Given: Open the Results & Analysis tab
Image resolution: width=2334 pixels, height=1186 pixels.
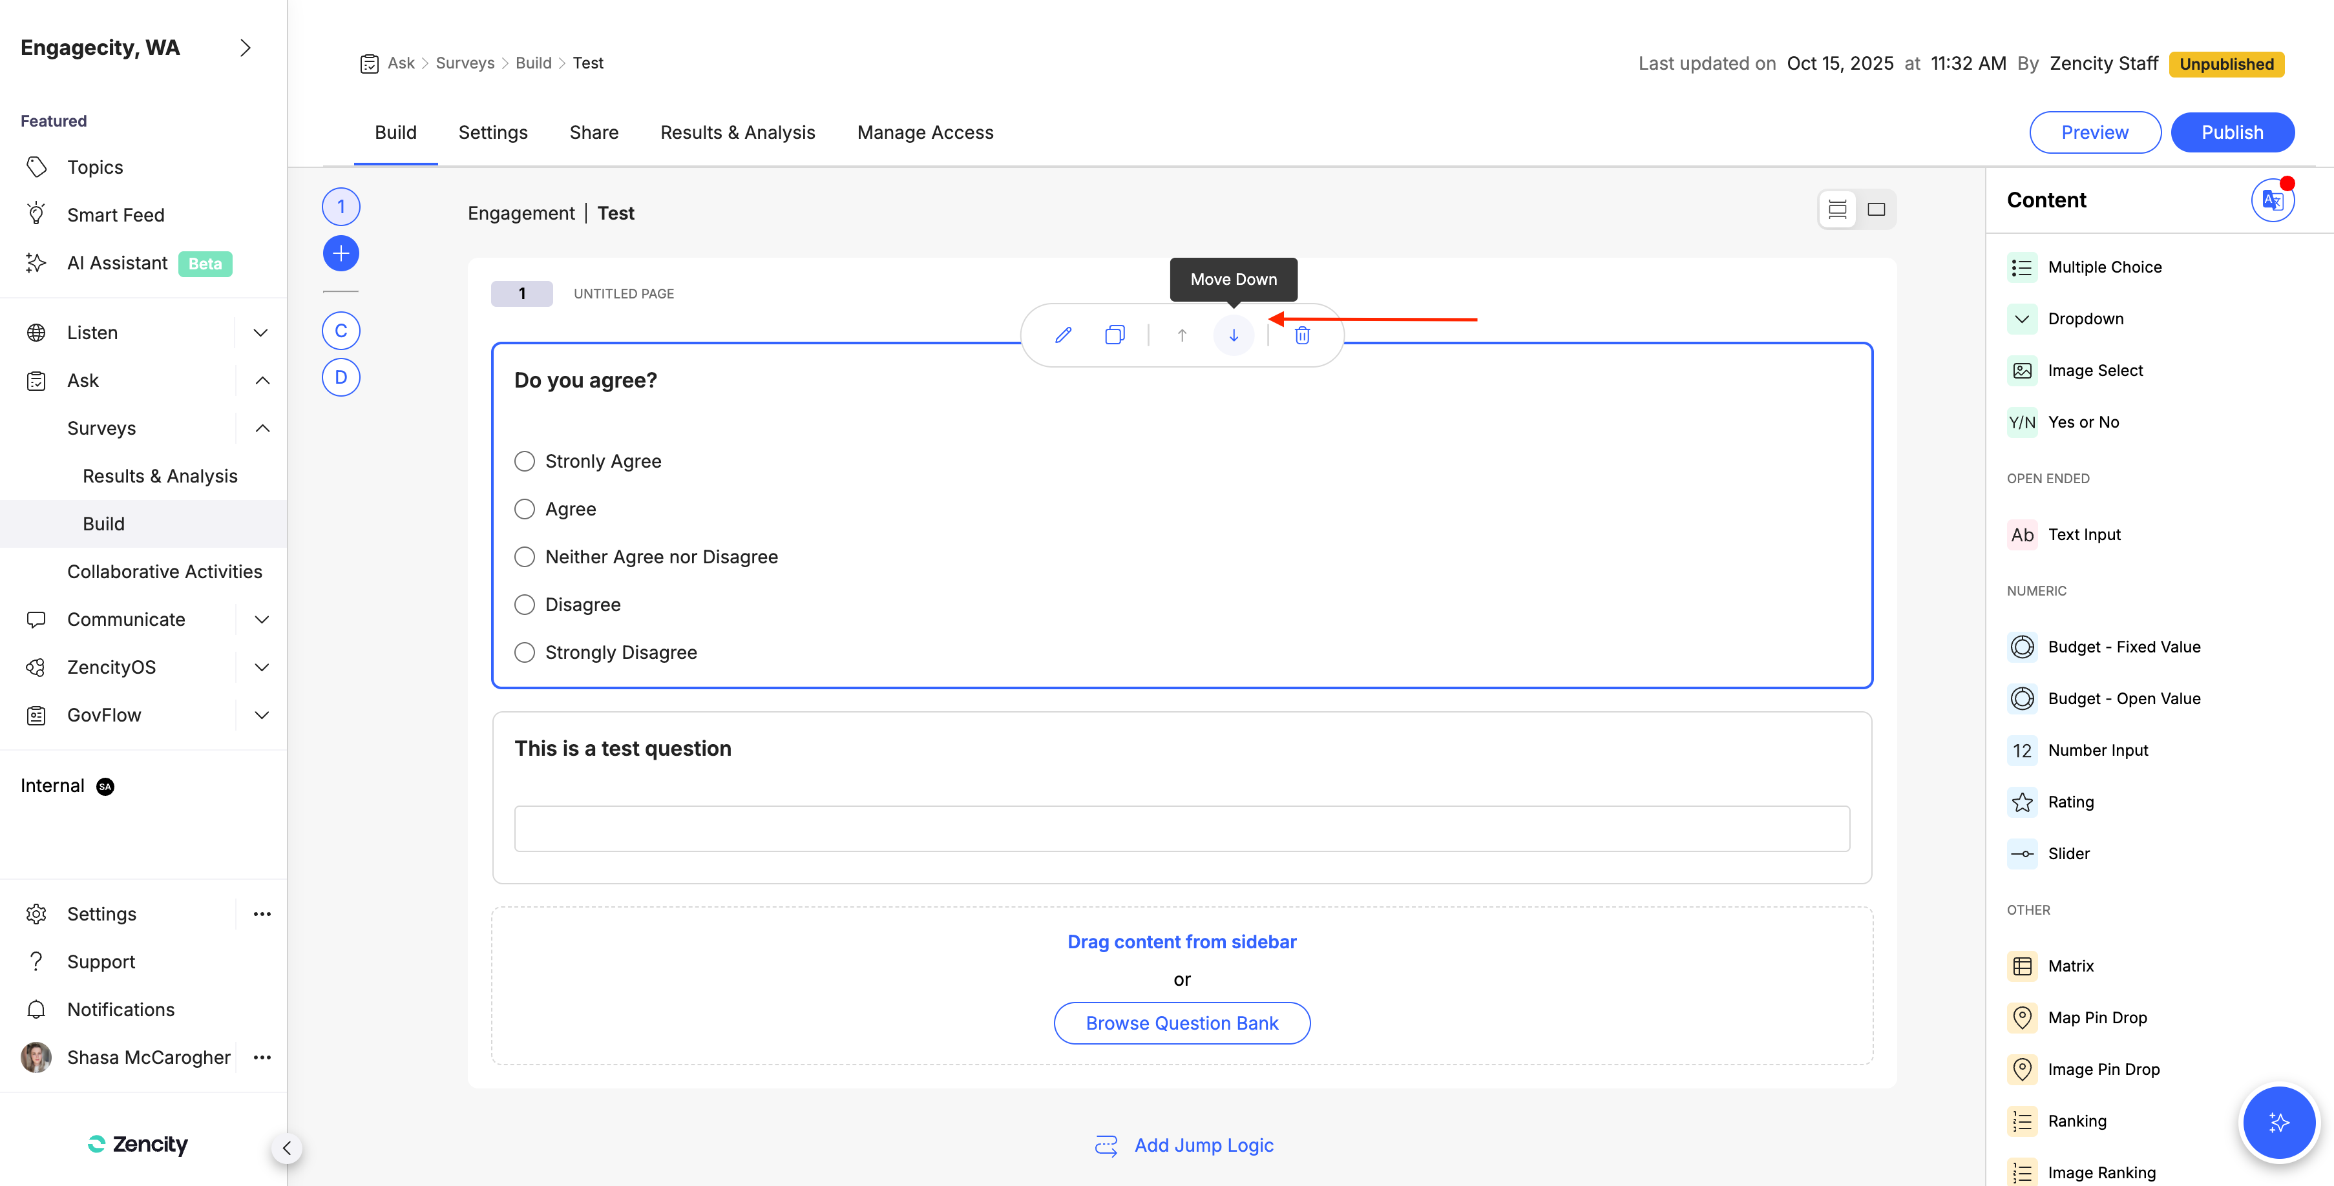Looking at the screenshot, I should tap(737, 132).
